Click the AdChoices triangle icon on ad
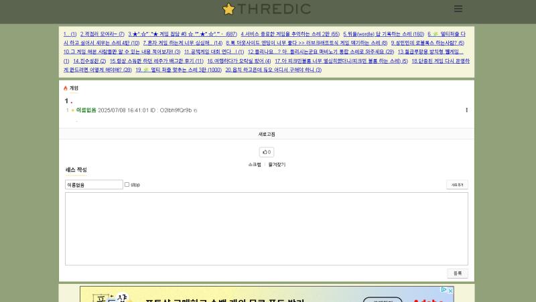 tap(444, 290)
